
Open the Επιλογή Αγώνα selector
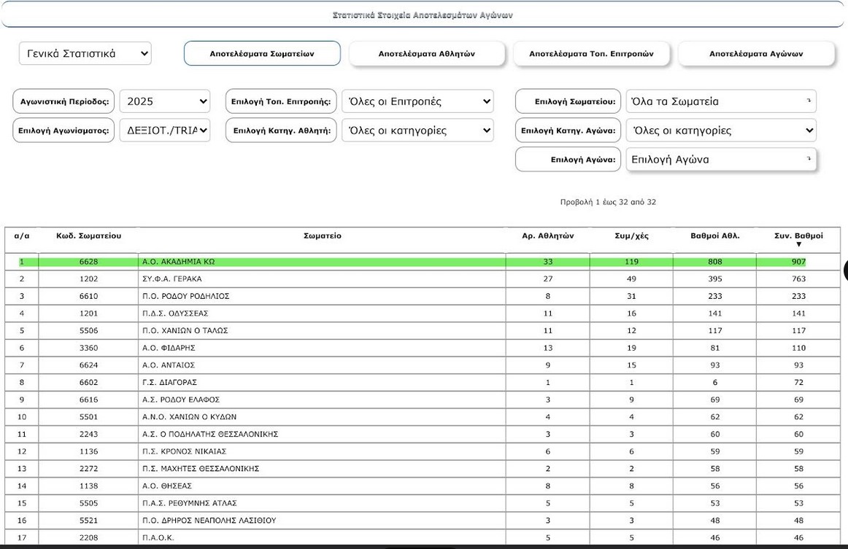click(720, 160)
